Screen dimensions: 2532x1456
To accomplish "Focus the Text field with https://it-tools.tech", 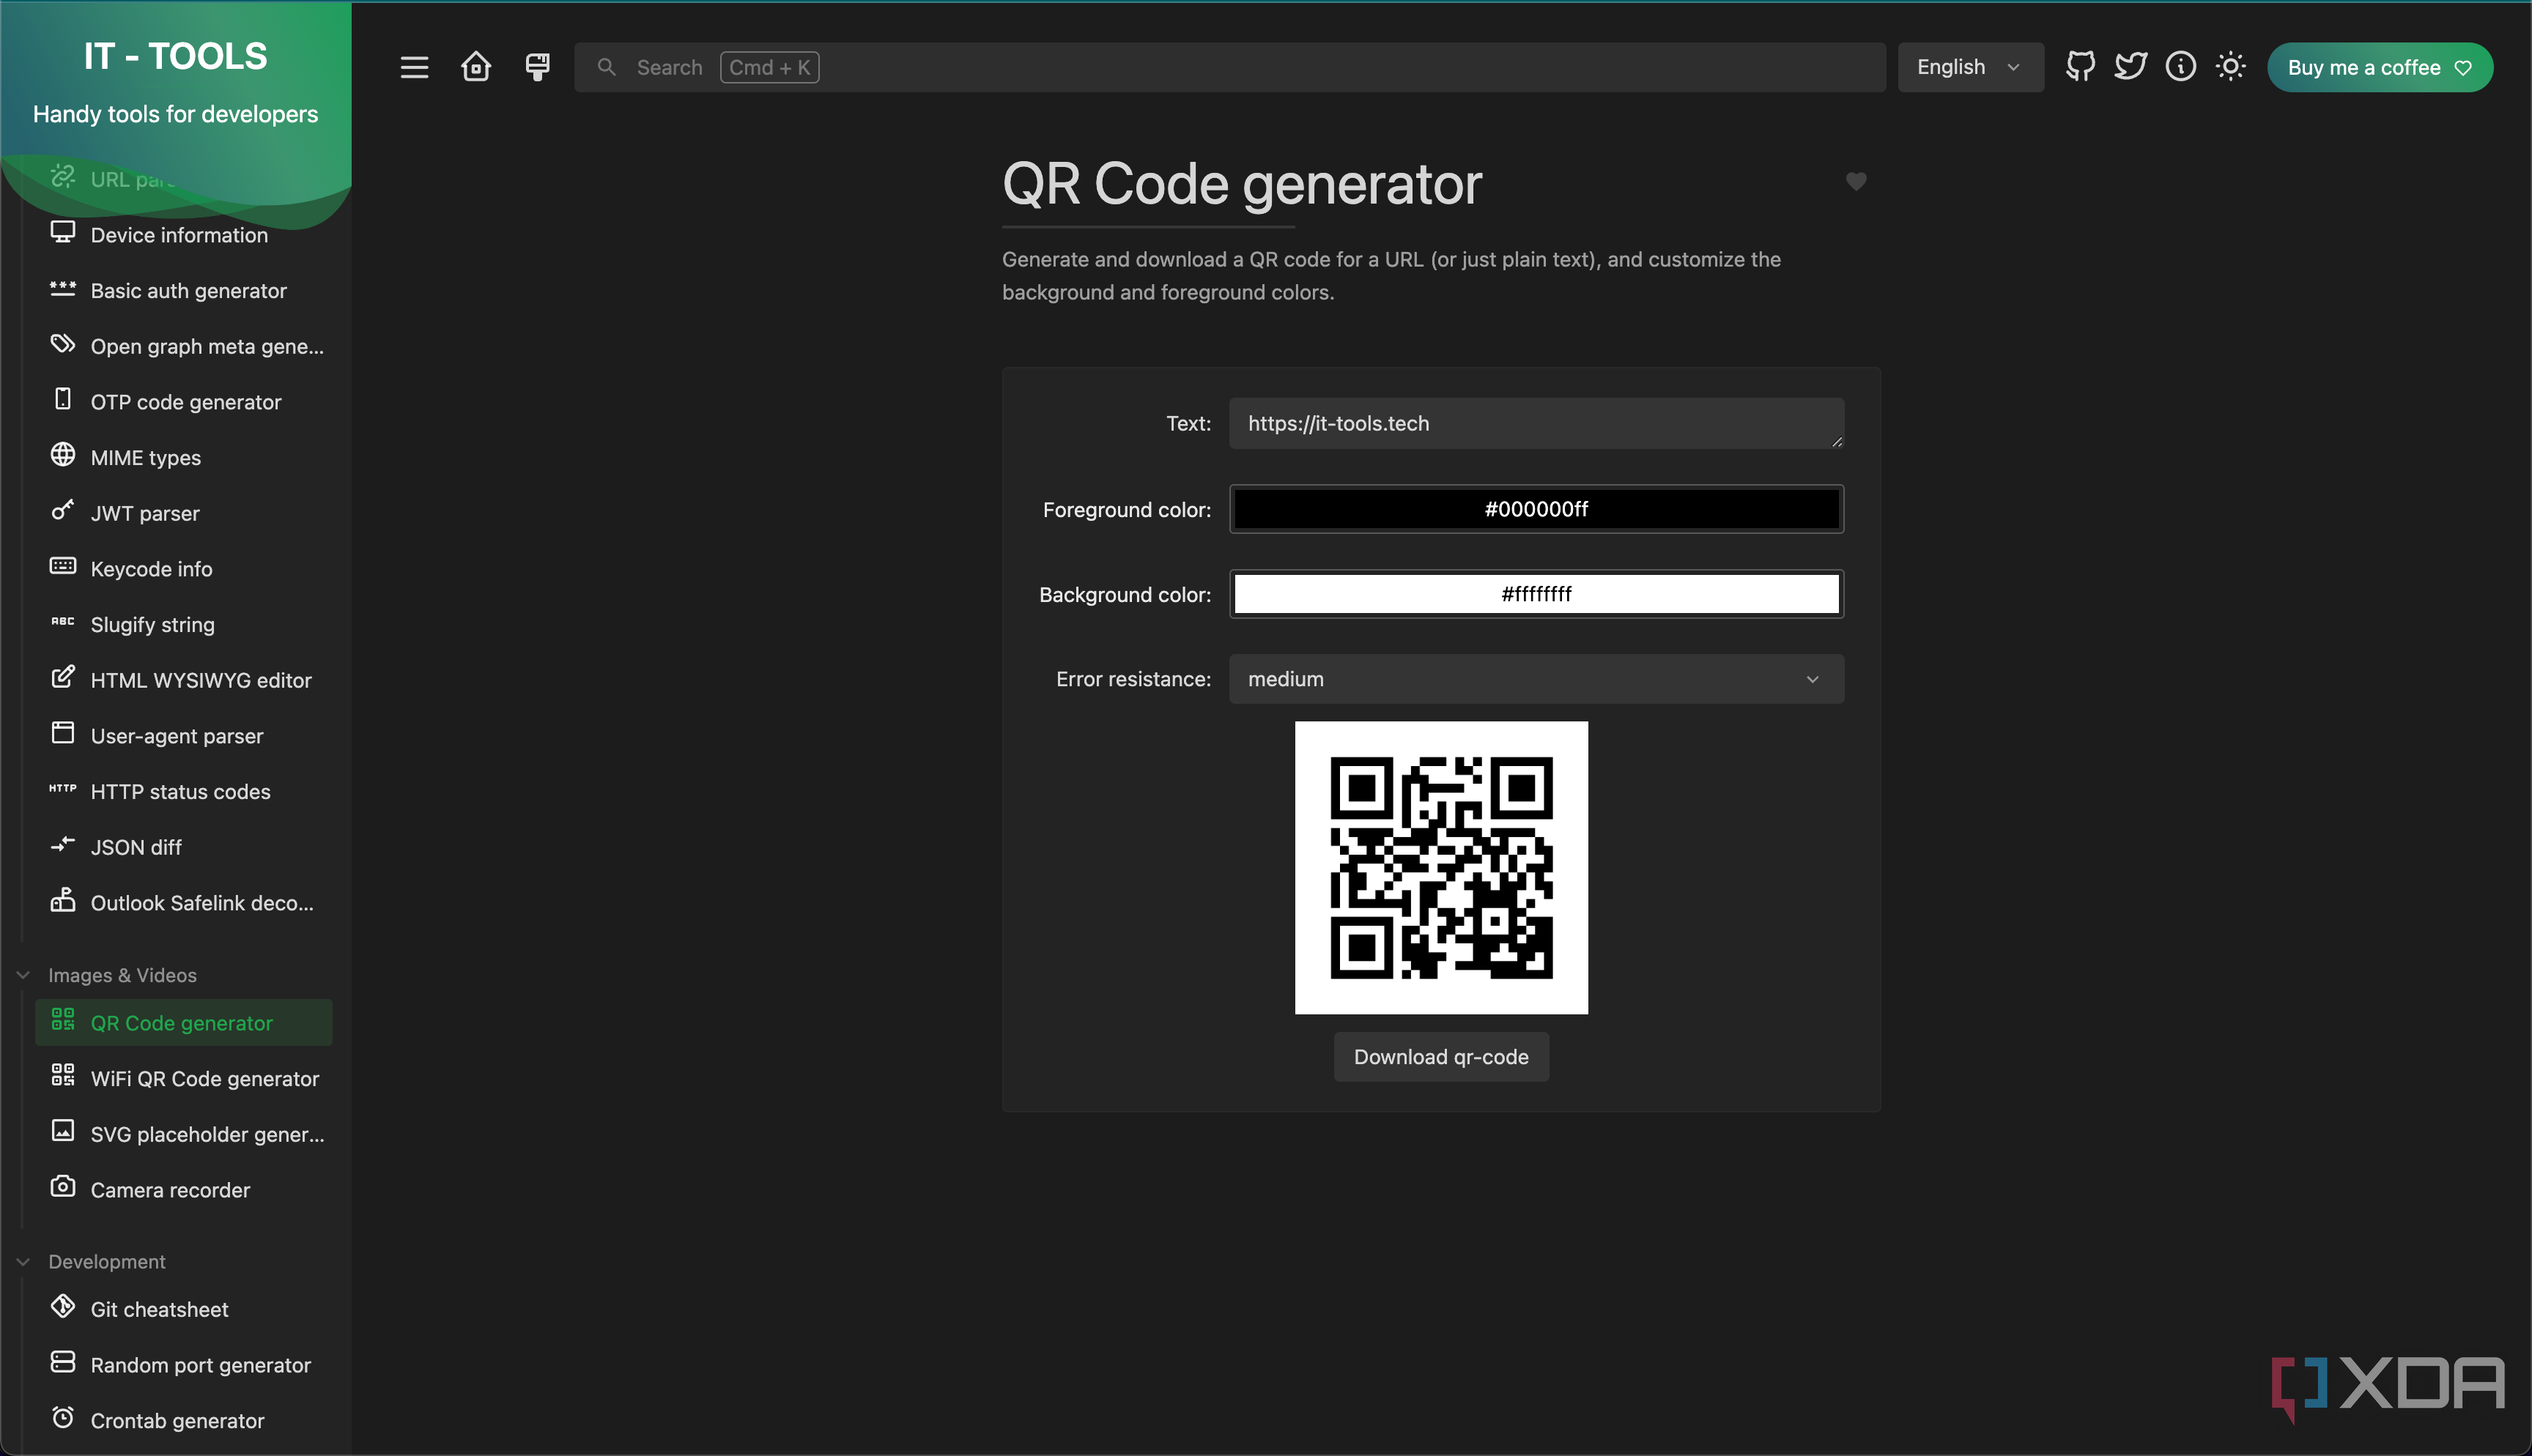I will point(1536,423).
